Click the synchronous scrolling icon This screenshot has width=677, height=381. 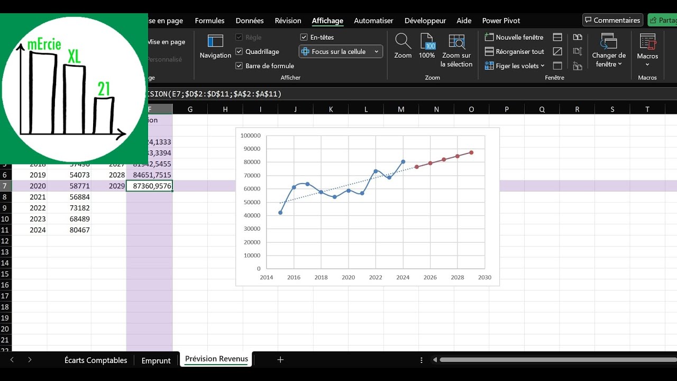(x=578, y=51)
